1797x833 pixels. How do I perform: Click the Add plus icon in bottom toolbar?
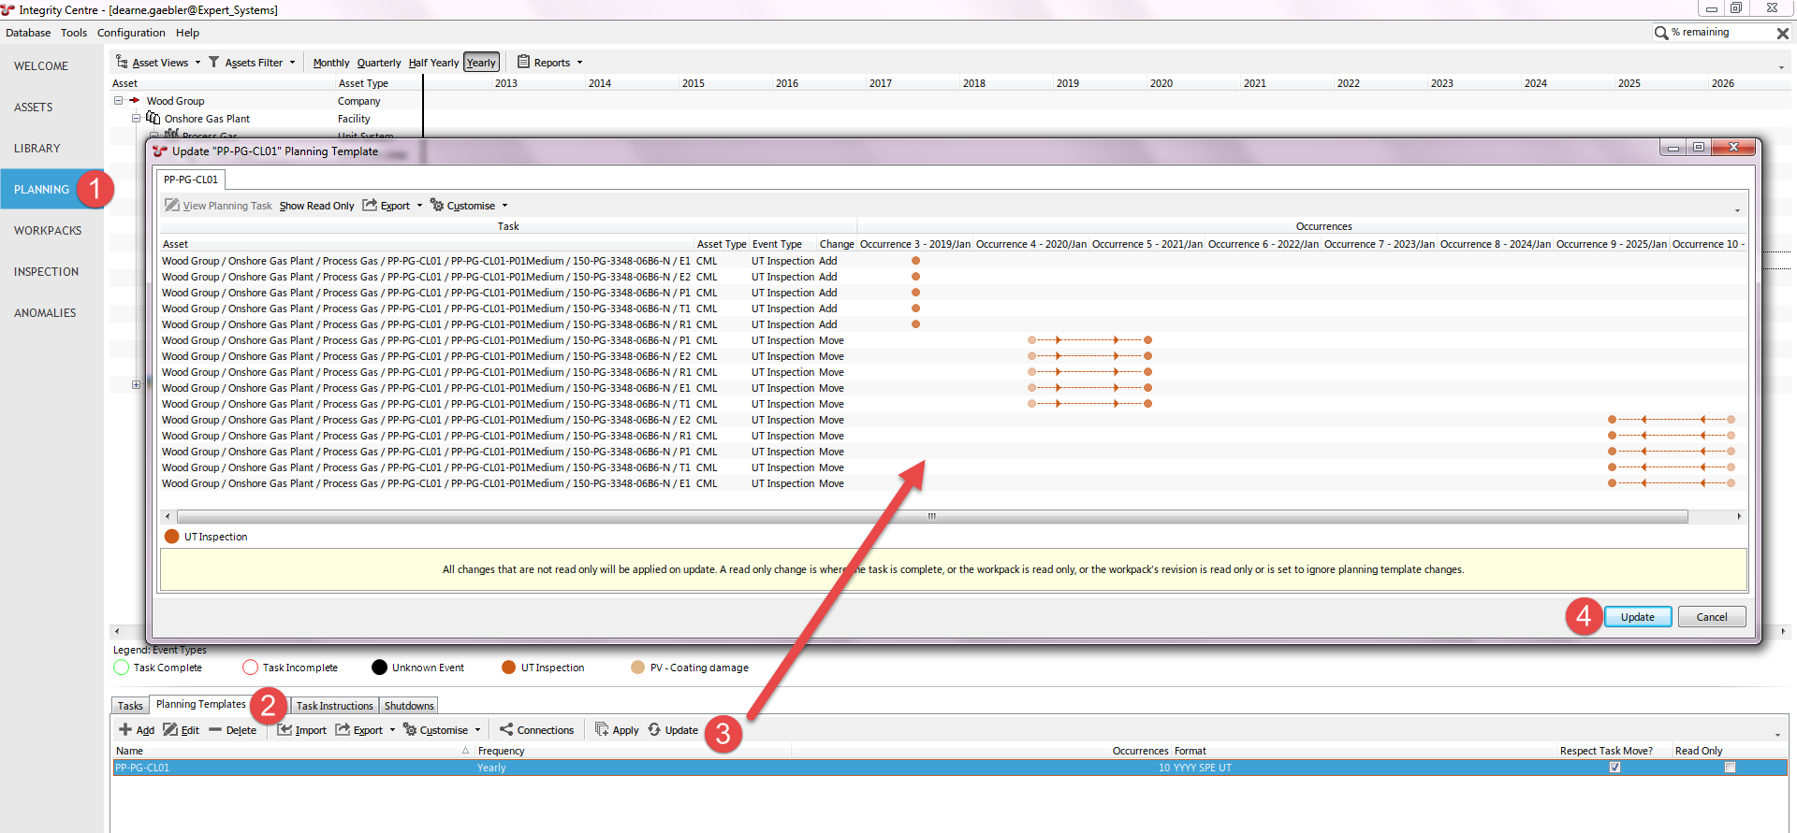tap(125, 729)
